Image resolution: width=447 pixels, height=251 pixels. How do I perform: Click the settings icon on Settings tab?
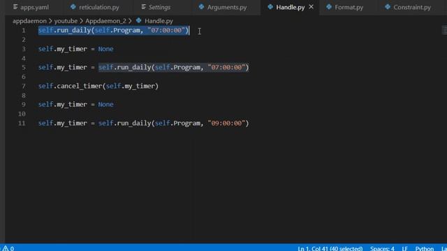(x=144, y=7)
